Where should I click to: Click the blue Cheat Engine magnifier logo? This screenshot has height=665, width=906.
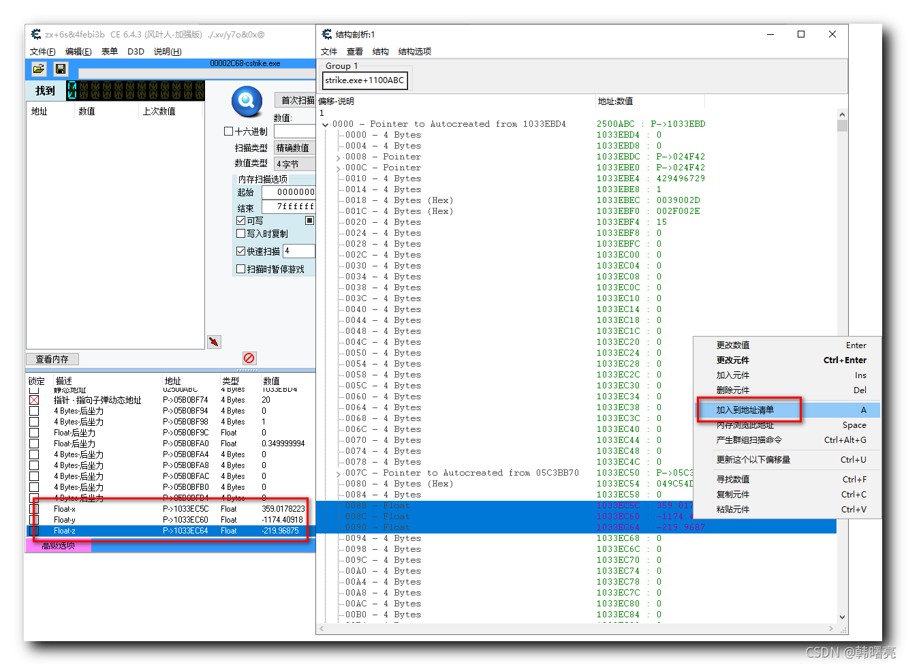[x=247, y=102]
